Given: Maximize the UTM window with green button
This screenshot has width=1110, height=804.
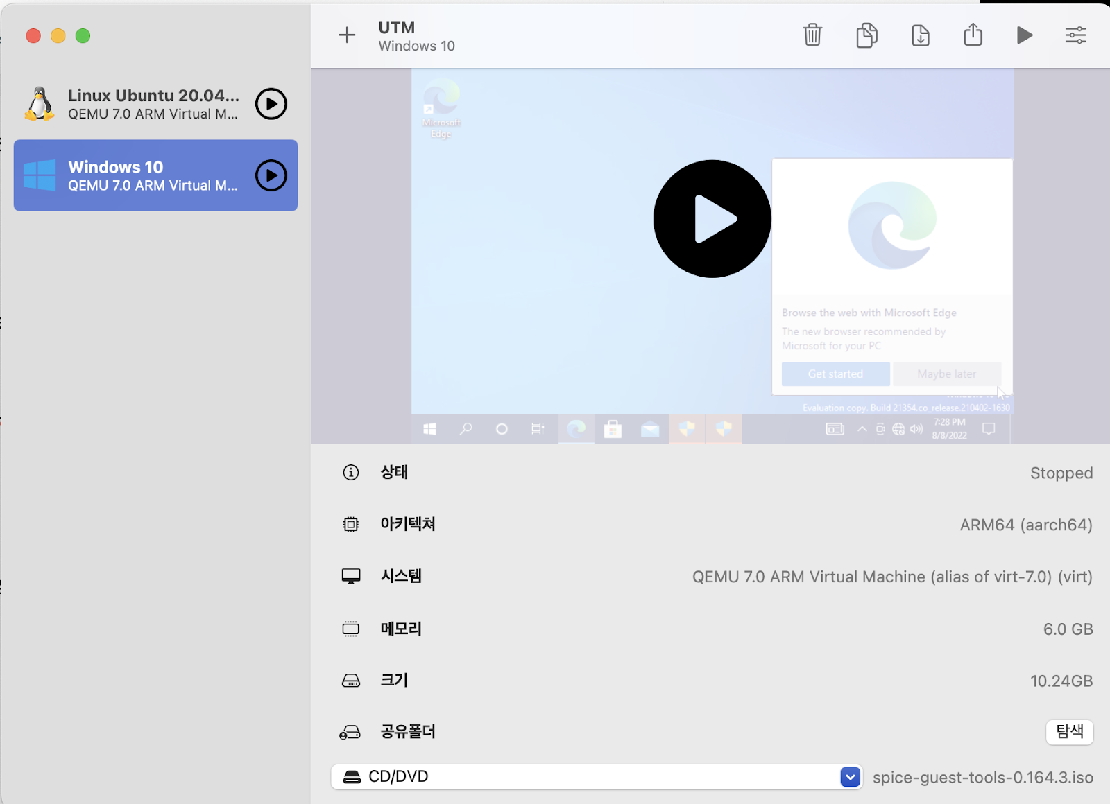Looking at the screenshot, I should tap(83, 36).
